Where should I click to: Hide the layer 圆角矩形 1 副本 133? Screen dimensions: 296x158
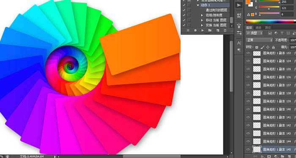point(248,53)
